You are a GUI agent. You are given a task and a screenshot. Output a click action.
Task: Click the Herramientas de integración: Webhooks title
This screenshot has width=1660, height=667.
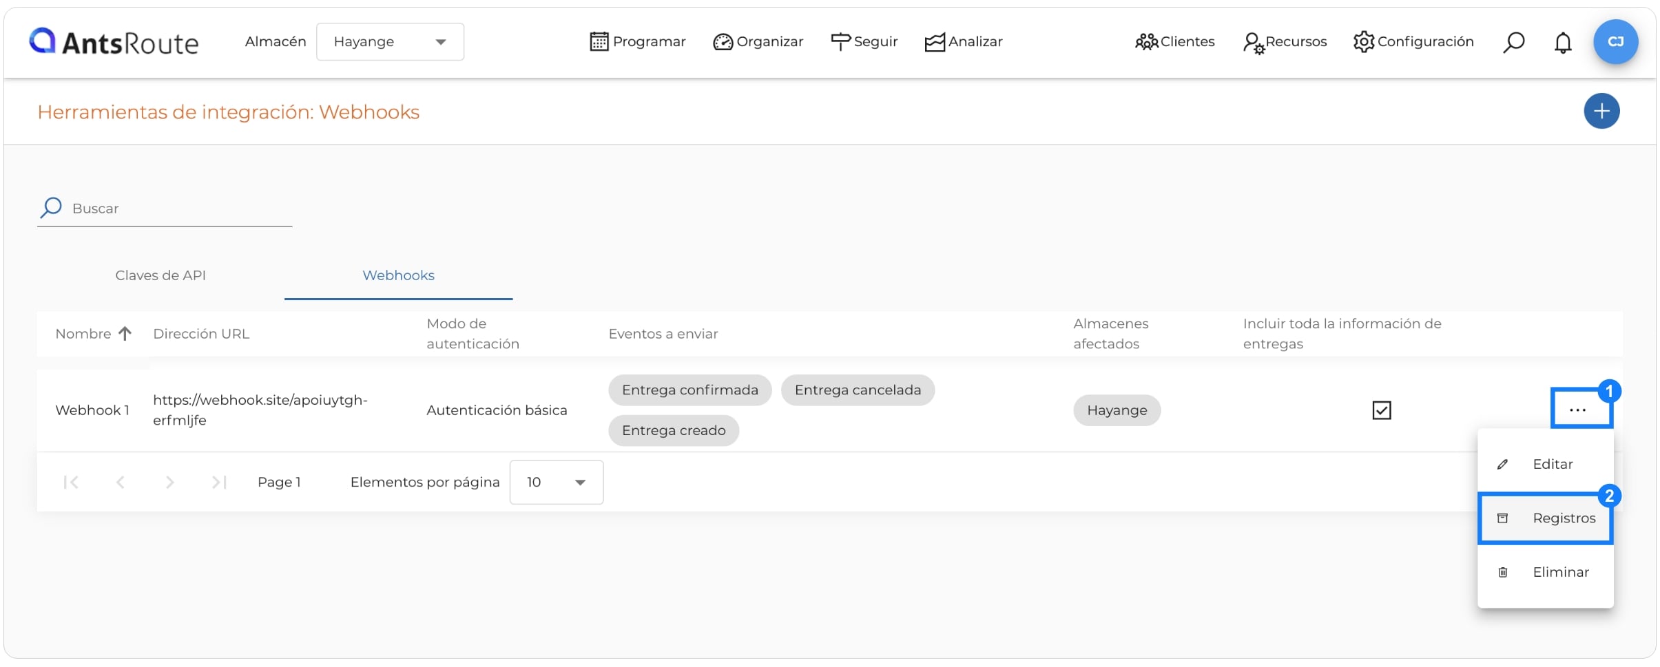(228, 112)
